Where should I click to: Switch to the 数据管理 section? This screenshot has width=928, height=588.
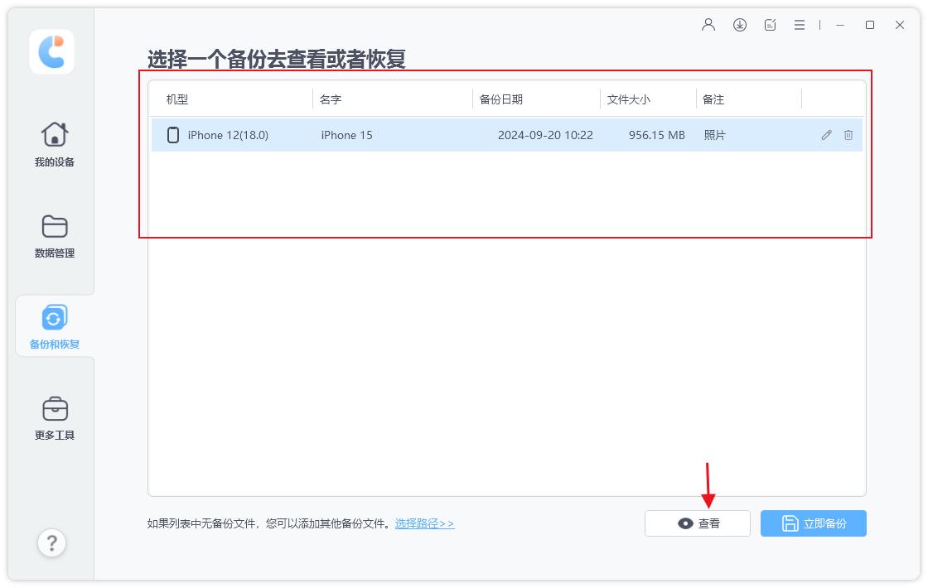(x=52, y=234)
